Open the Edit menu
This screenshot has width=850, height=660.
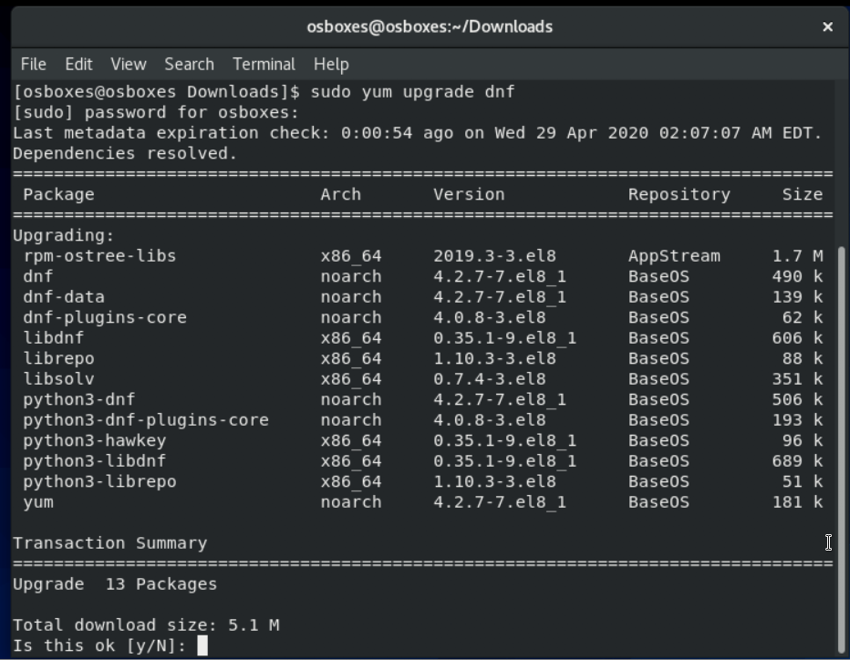78,64
